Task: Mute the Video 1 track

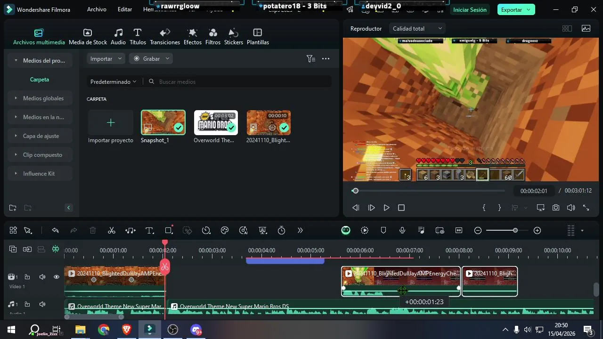Action: pyautogui.click(x=42, y=277)
